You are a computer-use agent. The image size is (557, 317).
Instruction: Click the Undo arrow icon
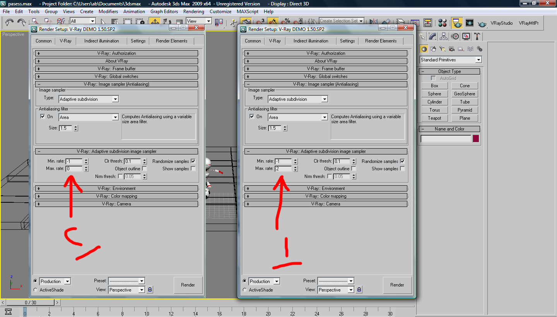point(10,22)
